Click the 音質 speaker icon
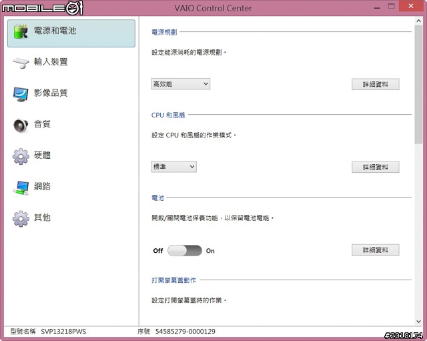The image size is (427, 341). click(21, 125)
